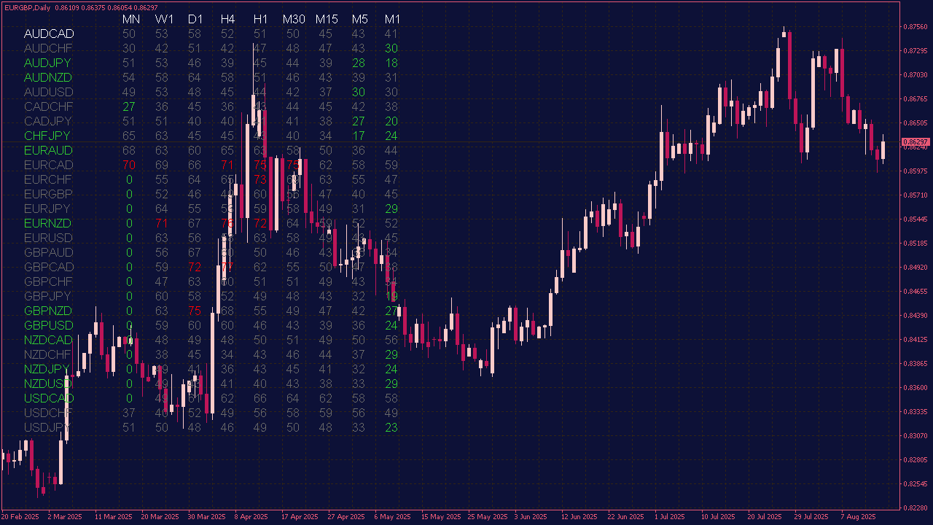Select the M15 timeframe column header
The width and height of the screenshot is (933, 525).
[327, 19]
